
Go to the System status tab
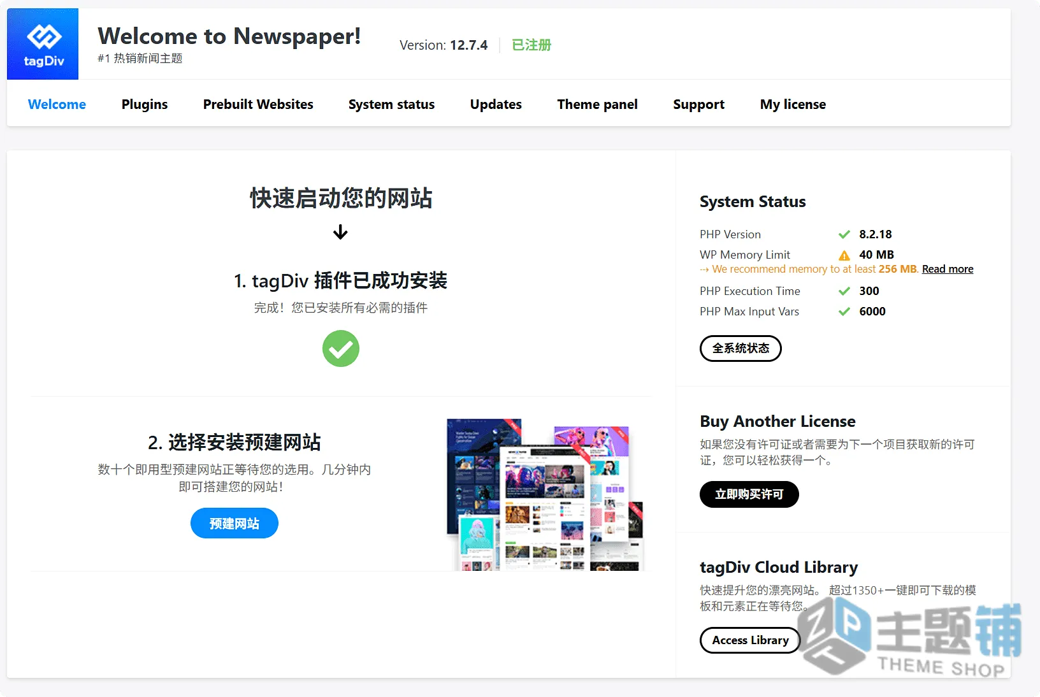391,104
